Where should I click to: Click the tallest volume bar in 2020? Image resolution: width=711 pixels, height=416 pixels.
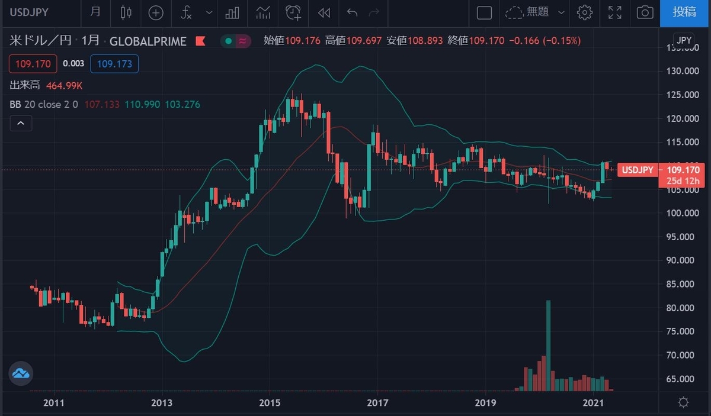point(548,346)
